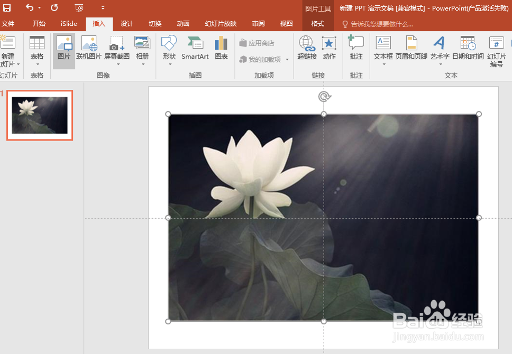Insert slide number with 幻灯片编号 icon
Viewport: 512px width, 354px height.
(x=498, y=51)
